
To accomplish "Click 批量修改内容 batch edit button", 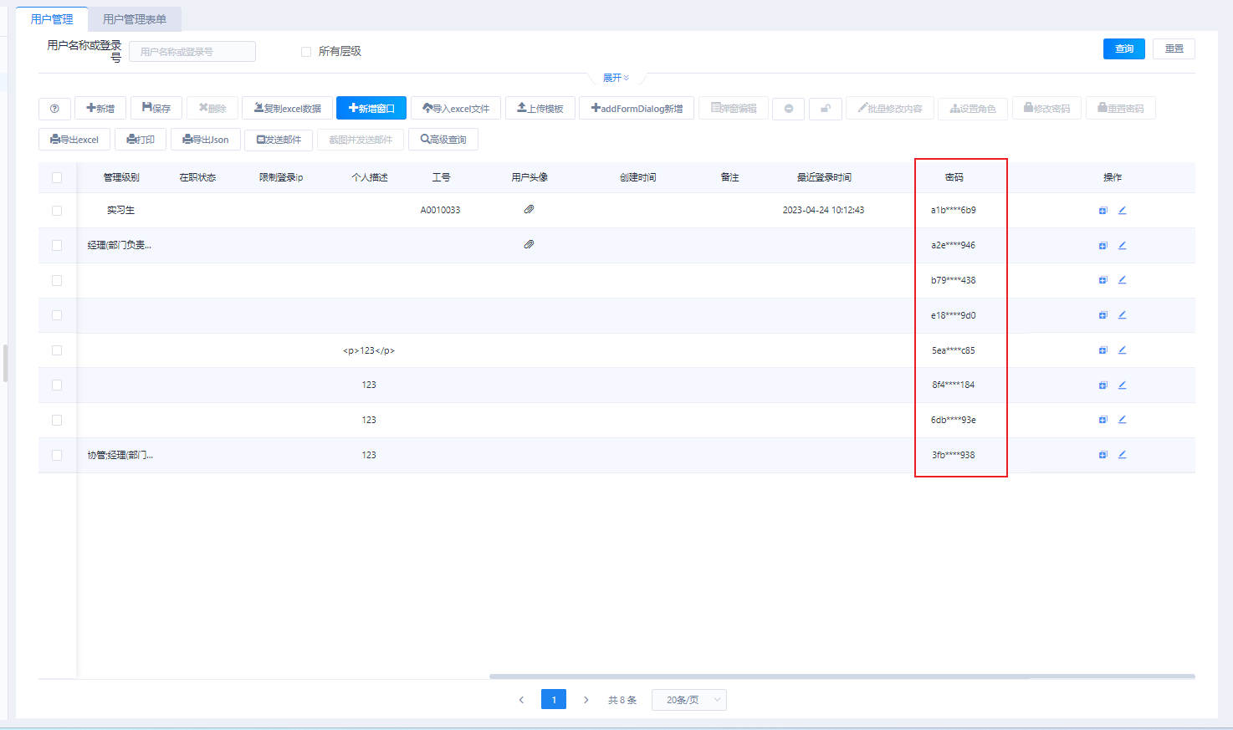I will click(890, 109).
